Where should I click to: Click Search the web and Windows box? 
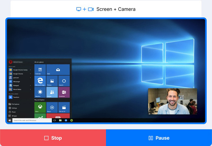pyautogui.click(x=32, y=120)
